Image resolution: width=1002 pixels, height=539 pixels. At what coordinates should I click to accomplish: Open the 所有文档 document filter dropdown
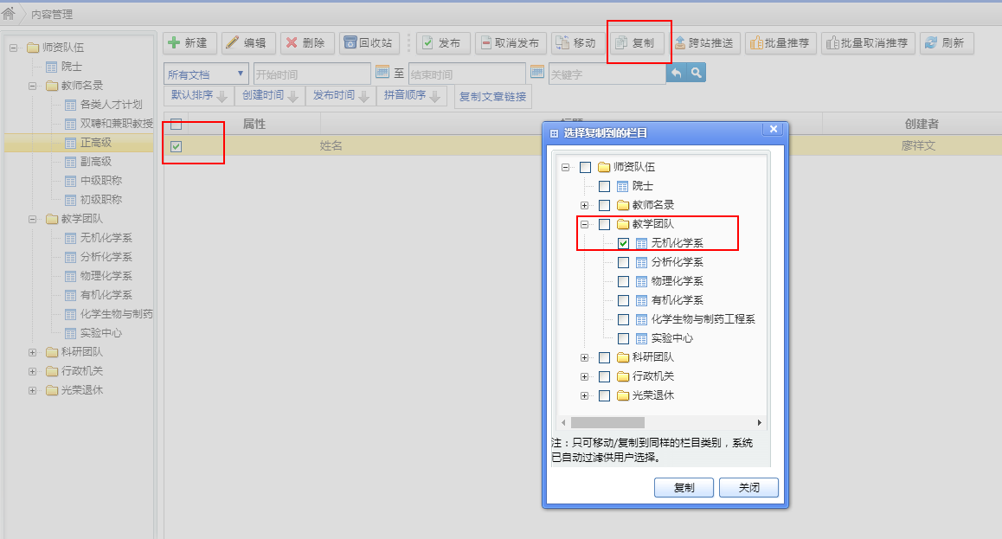[206, 74]
